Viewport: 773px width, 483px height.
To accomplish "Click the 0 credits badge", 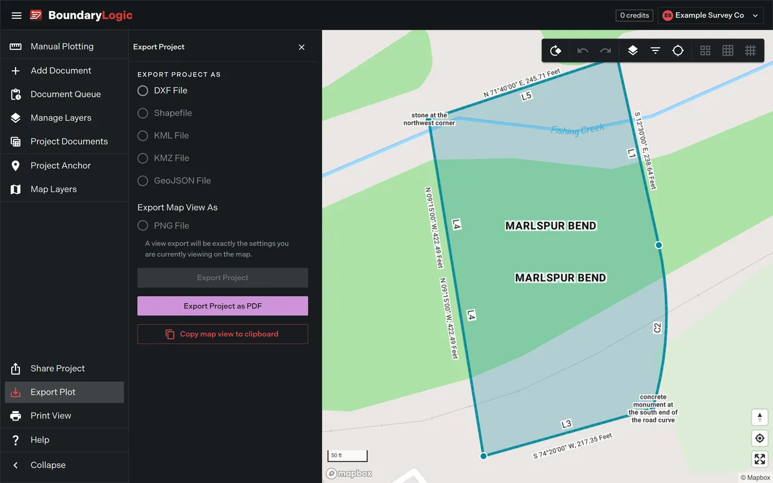I will (635, 16).
